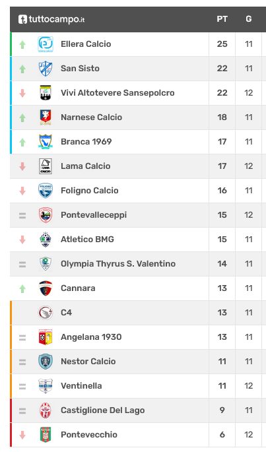Select Nestor Calcio team name
266x452 pixels.
[88, 361]
